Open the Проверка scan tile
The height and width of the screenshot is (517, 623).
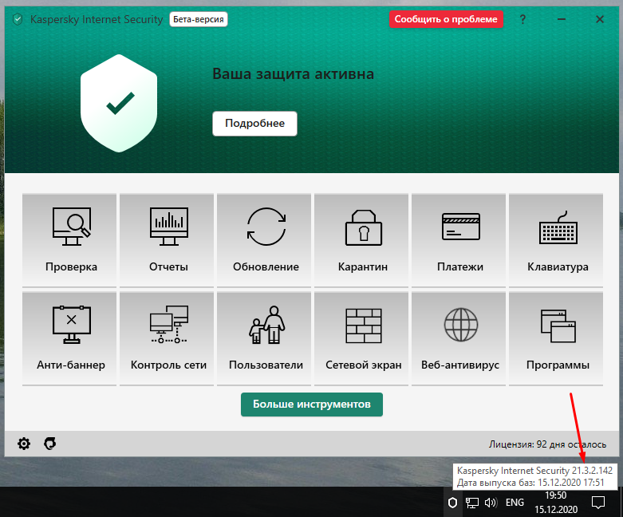point(69,239)
